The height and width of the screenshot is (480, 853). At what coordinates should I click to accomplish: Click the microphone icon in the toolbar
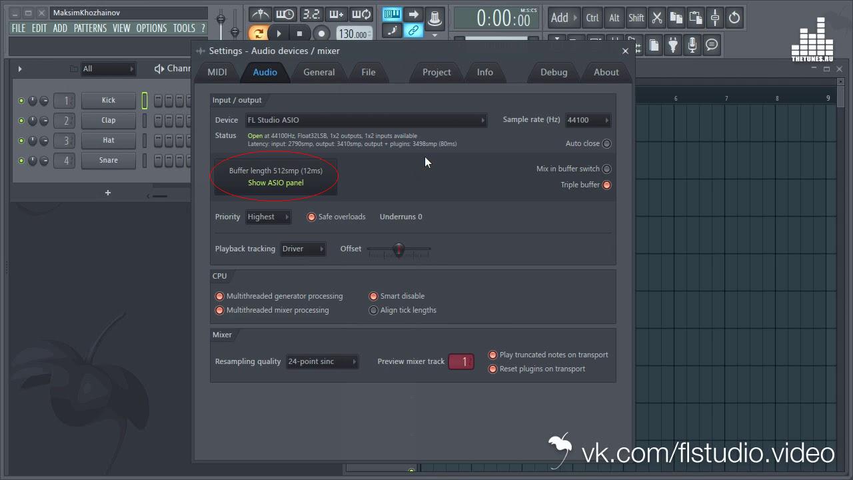point(692,45)
